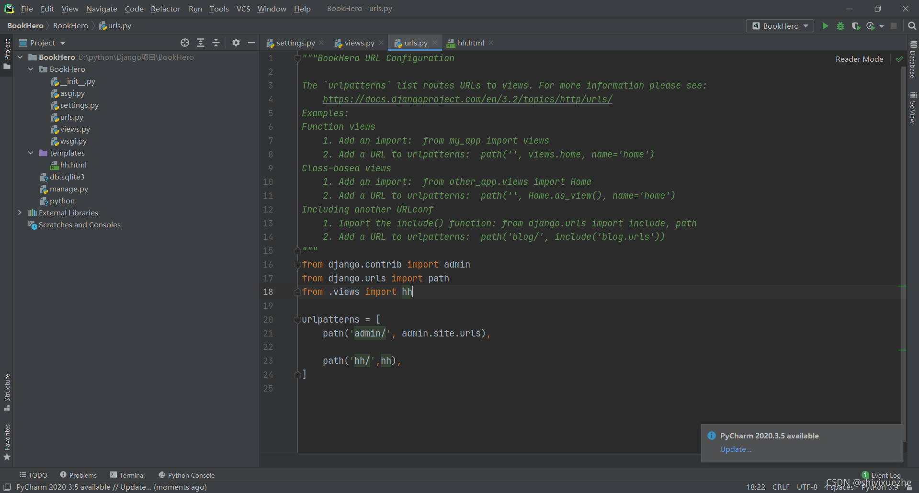The width and height of the screenshot is (919, 493).
Task: Click the inspection checkmark indicator
Action: (899, 59)
